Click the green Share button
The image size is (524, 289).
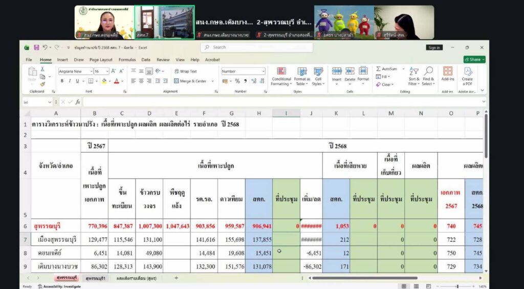(474, 59)
